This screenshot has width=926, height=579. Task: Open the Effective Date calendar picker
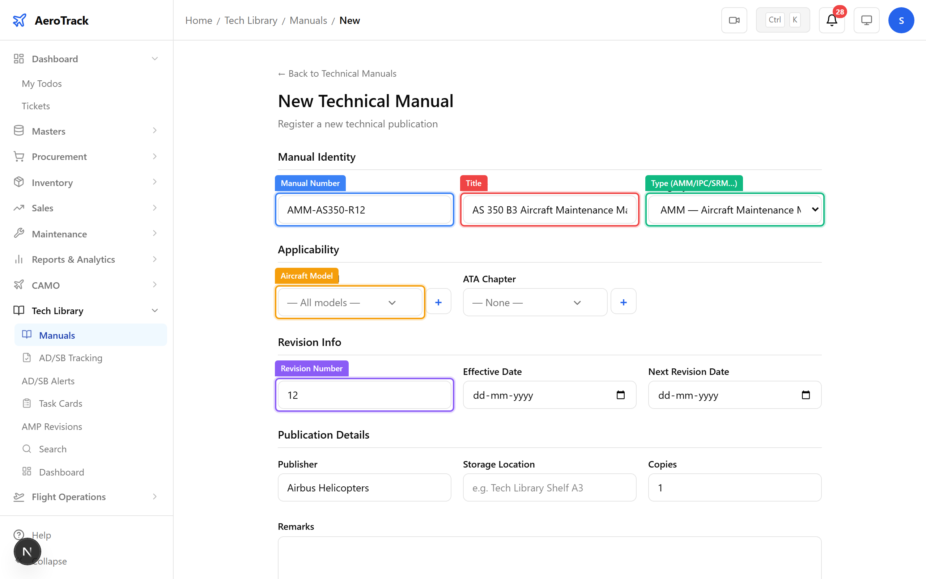[620, 395]
